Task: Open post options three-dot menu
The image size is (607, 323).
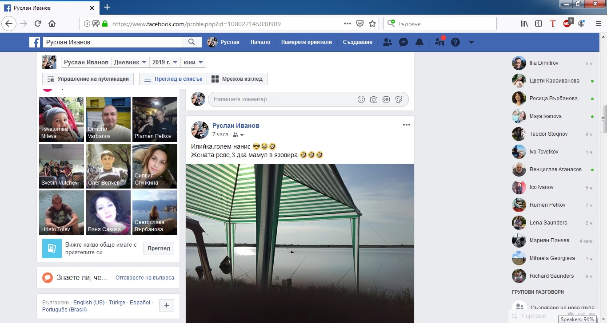Action: click(406, 125)
